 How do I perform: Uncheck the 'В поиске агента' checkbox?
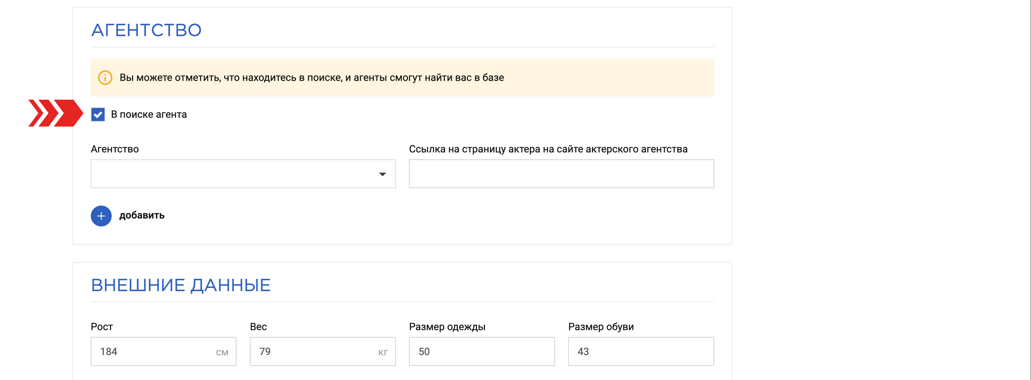pyautogui.click(x=98, y=114)
